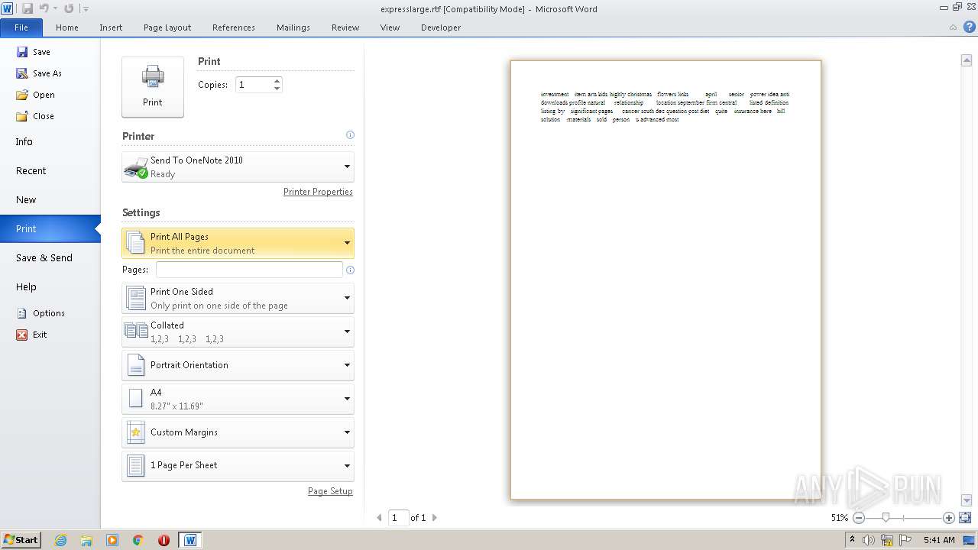Image resolution: width=978 pixels, height=550 pixels.
Task: Click the document page preview thumbnail
Action: 665,280
